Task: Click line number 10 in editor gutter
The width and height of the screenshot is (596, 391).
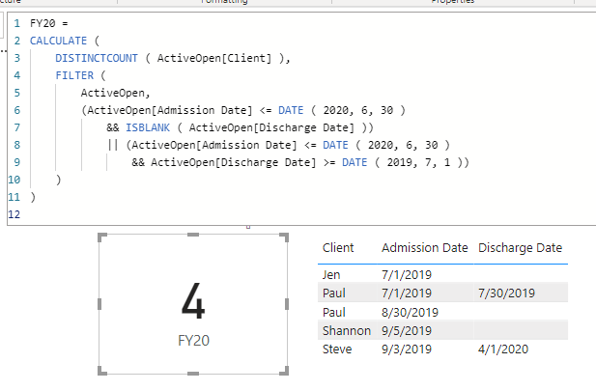Action: tap(14, 180)
